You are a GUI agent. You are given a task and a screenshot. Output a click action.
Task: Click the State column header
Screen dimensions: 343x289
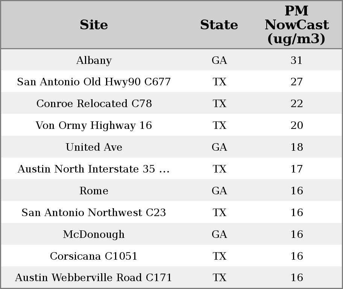pyautogui.click(x=219, y=25)
